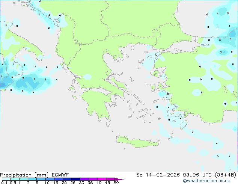Choose the 35–40 mm violet legend swatch
The width and height of the screenshot is (238, 184).
point(93,179)
